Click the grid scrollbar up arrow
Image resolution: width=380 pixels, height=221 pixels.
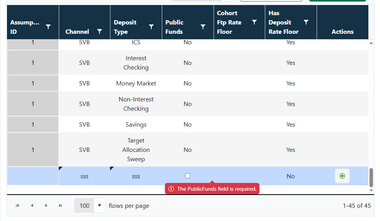[371, 43]
